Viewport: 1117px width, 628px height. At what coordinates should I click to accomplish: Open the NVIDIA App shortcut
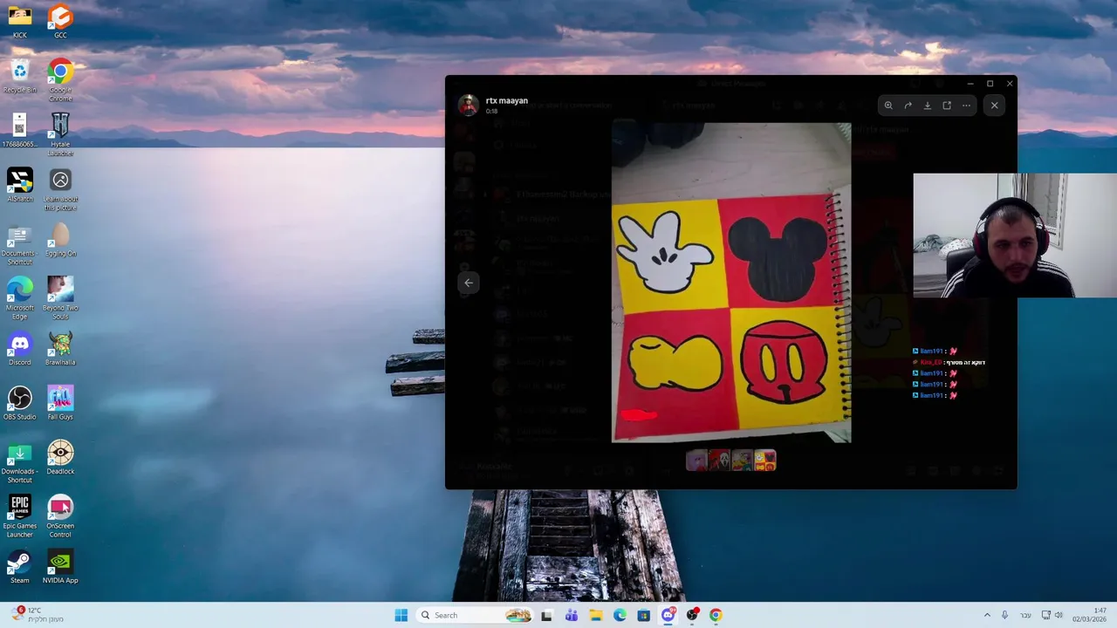tap(60, 566)
